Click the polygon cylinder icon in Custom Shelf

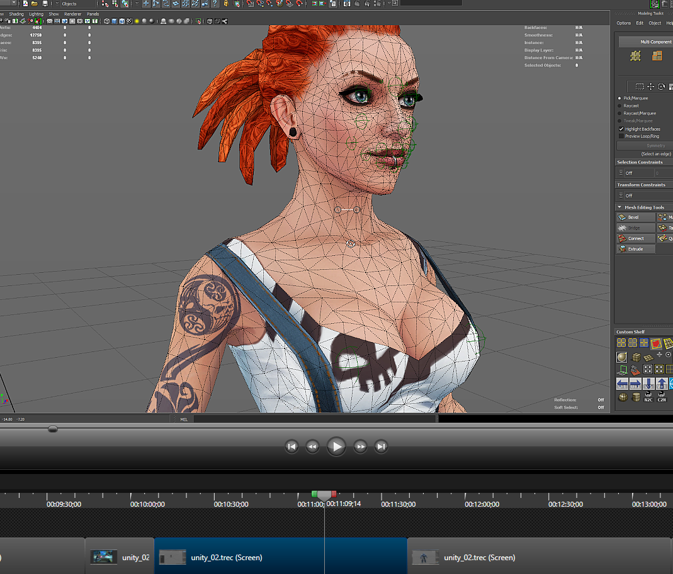(x=636, y=397)
